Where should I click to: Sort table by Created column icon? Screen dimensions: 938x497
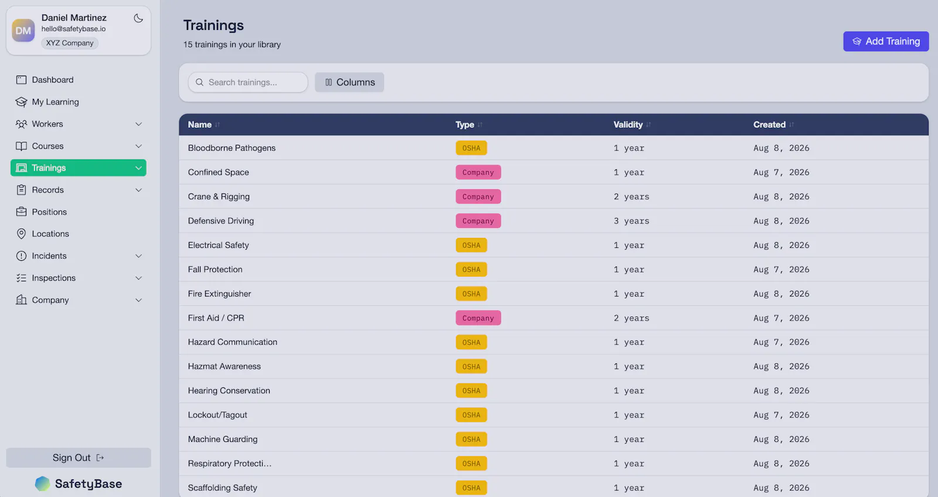click(791, 125)
